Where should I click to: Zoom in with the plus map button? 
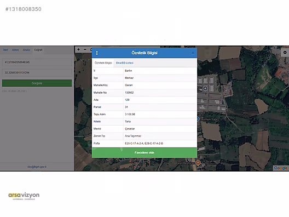(78, 49)
